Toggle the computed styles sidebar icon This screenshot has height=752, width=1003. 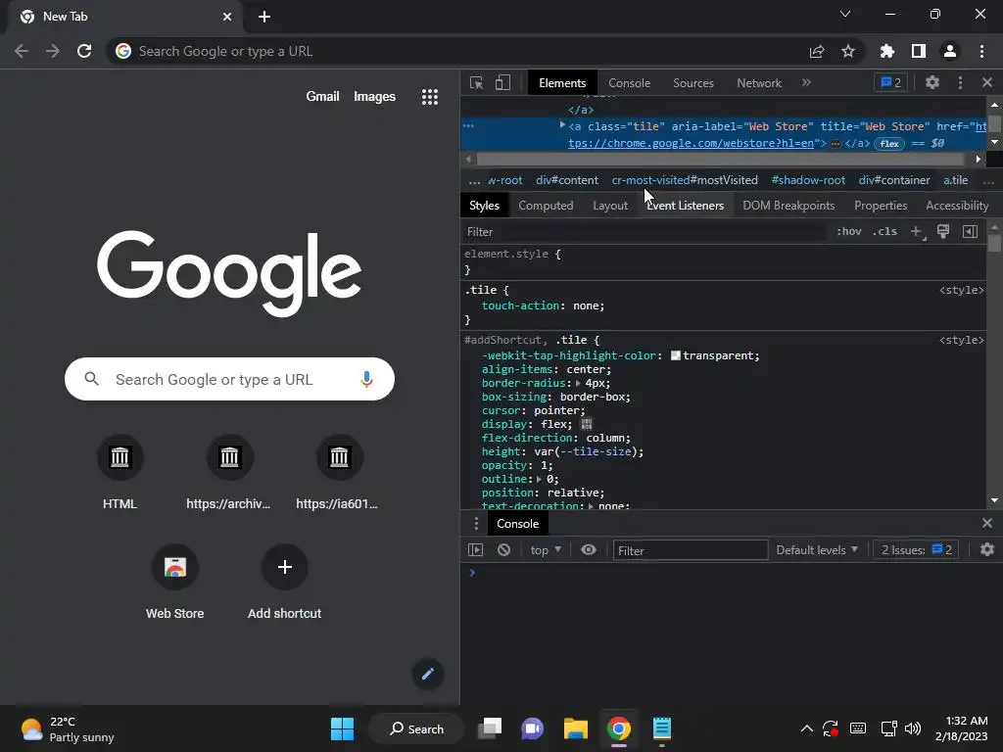970,231
